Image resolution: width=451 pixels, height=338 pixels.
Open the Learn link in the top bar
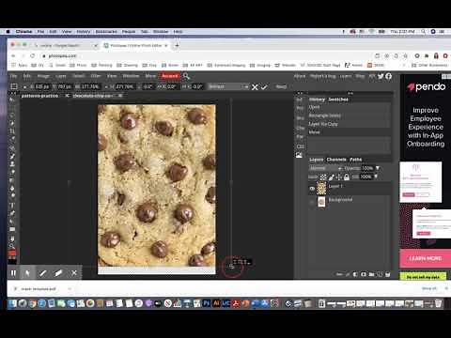346,76
